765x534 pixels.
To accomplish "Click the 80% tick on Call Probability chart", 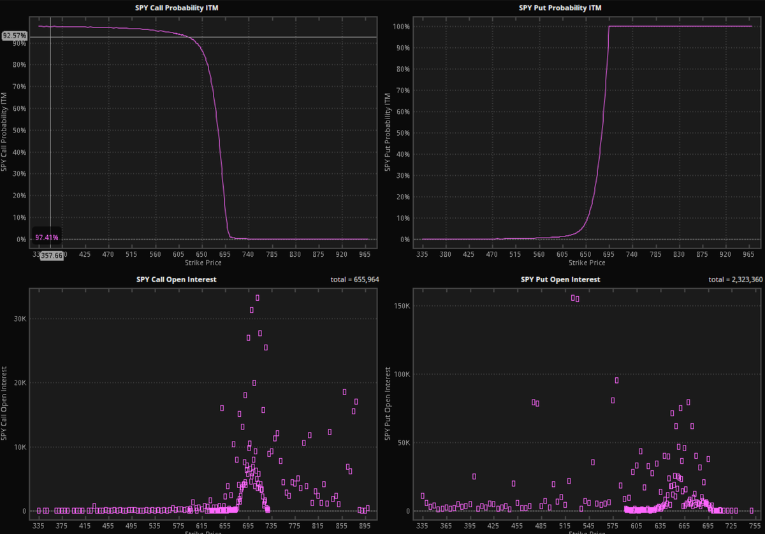I will 20,65.
